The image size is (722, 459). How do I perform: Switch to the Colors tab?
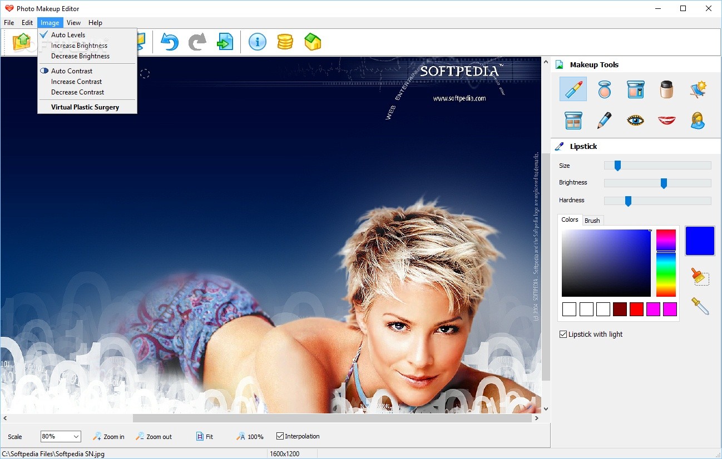(570, 219)
